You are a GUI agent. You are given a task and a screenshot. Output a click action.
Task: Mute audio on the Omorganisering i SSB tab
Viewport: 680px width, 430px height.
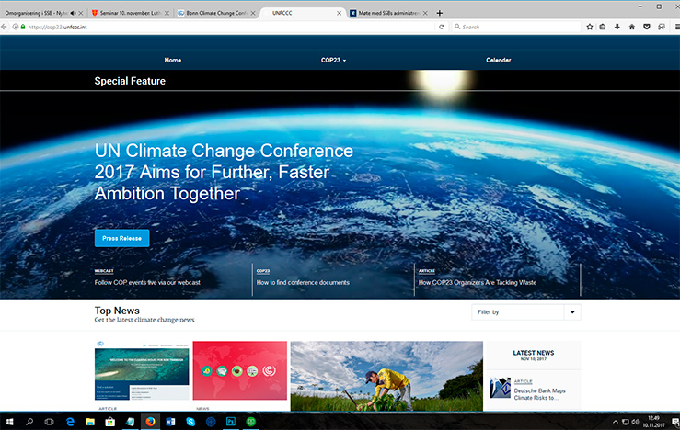pos(73,13)
